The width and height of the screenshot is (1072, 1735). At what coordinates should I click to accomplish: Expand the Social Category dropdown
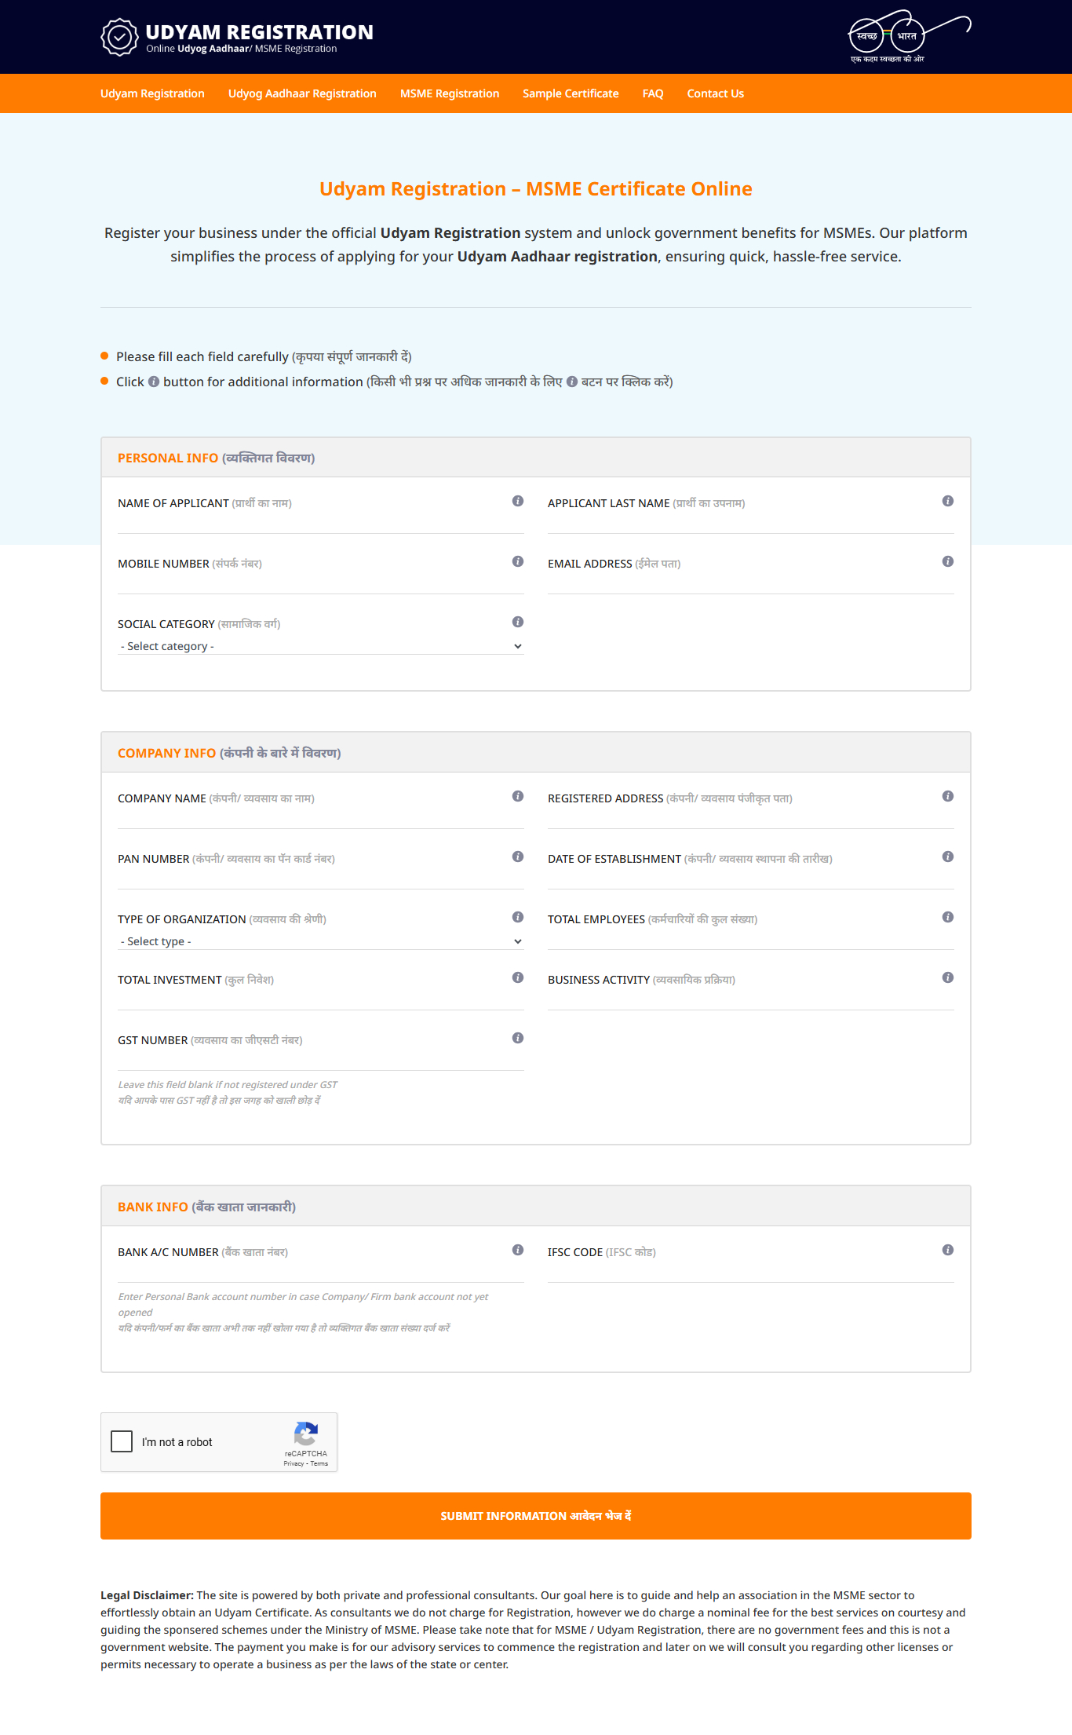click(x=320, y=646)
